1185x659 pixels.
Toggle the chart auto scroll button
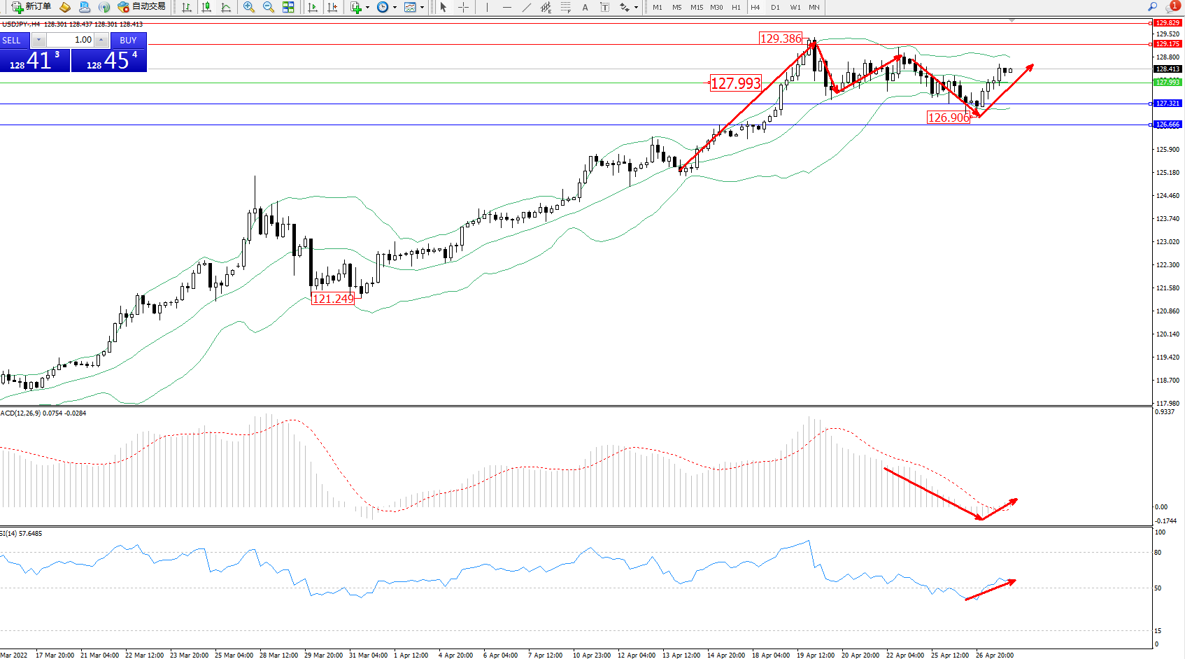313,7
